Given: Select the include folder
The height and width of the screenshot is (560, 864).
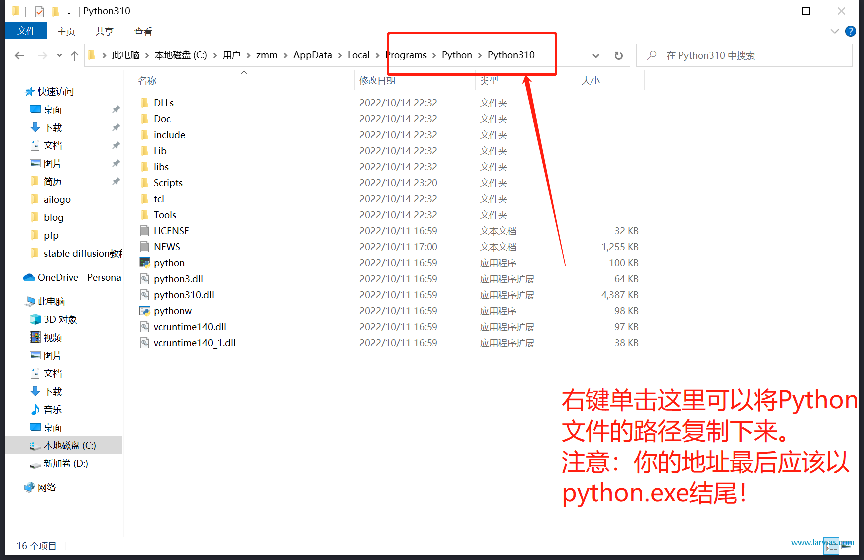Looking at the screenshot, I should [169, 135].
